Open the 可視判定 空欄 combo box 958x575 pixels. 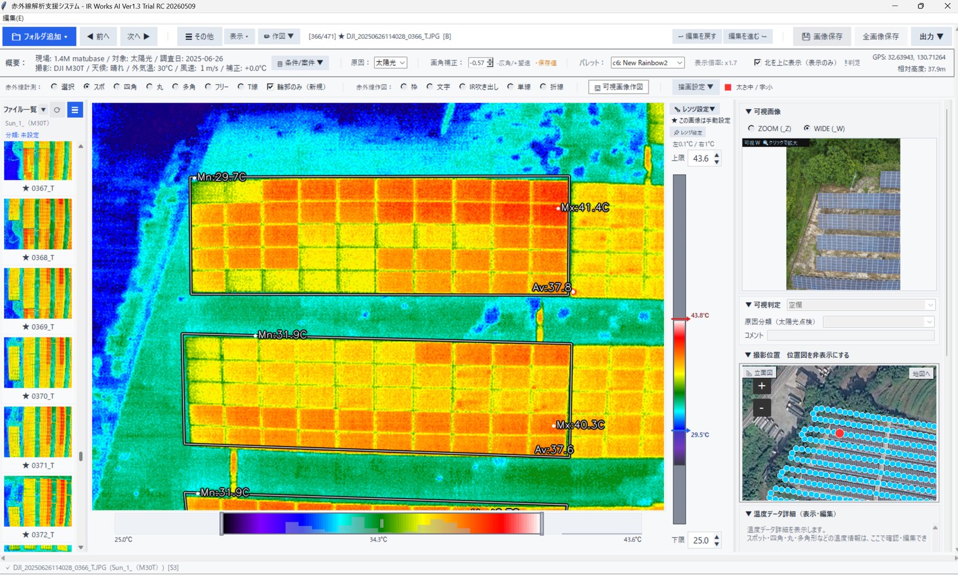click(x=860, y=305)
